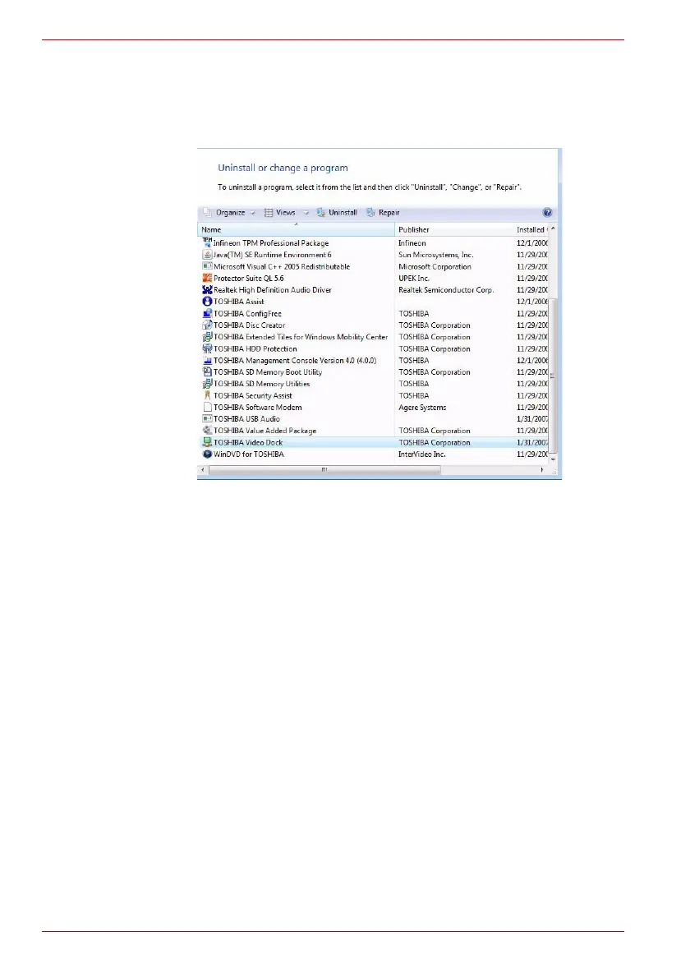This screenshot has width=690, height=978.
Task: Click the TOSHIBA SD Memory Utilities icon
Action: [207, 384]
